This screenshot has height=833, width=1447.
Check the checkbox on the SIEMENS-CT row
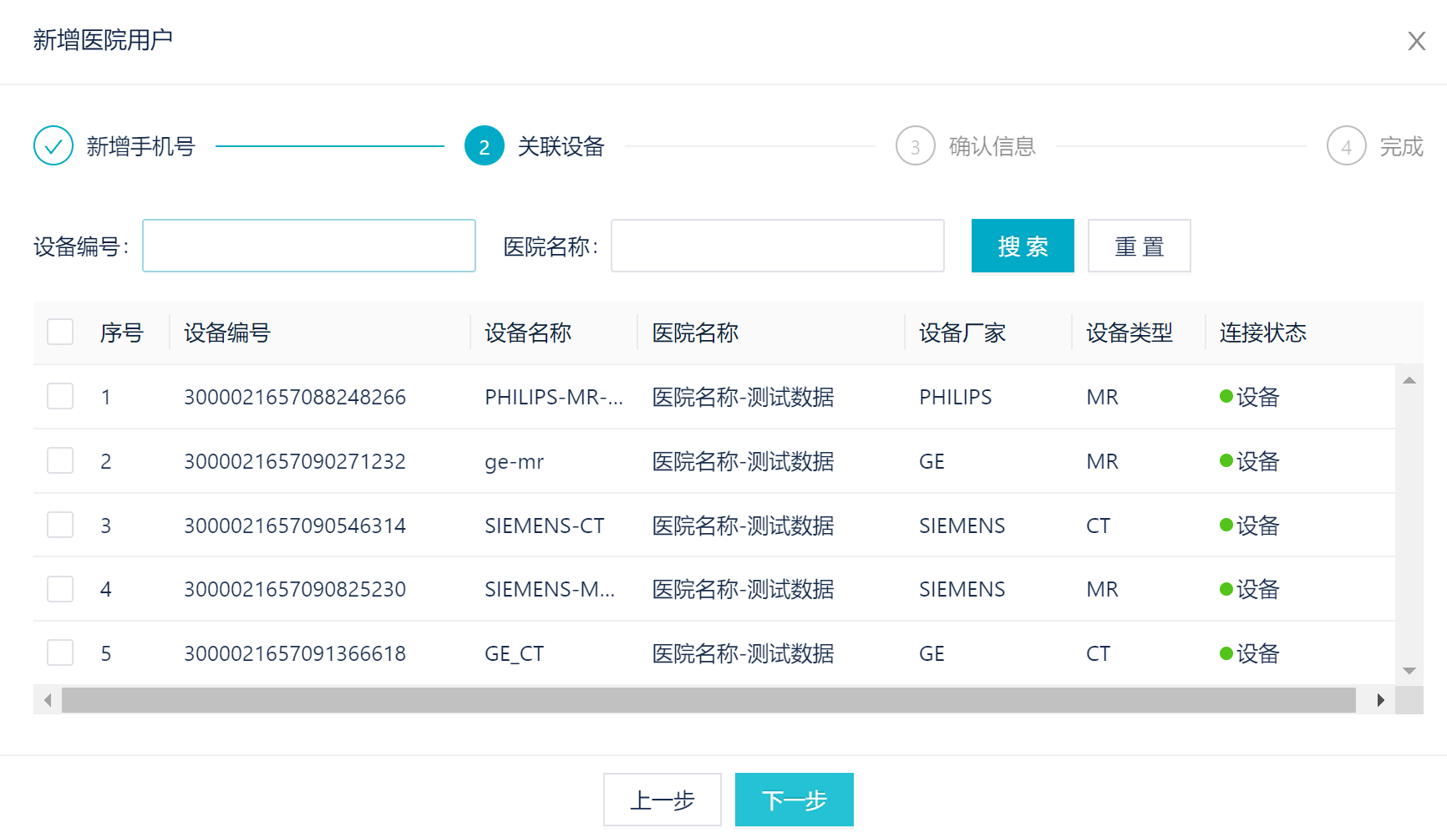tap(59, 525)
